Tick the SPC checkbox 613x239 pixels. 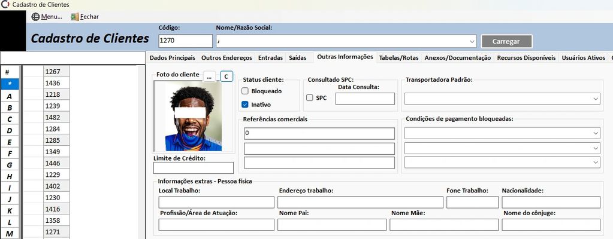[x=310, y=98]
